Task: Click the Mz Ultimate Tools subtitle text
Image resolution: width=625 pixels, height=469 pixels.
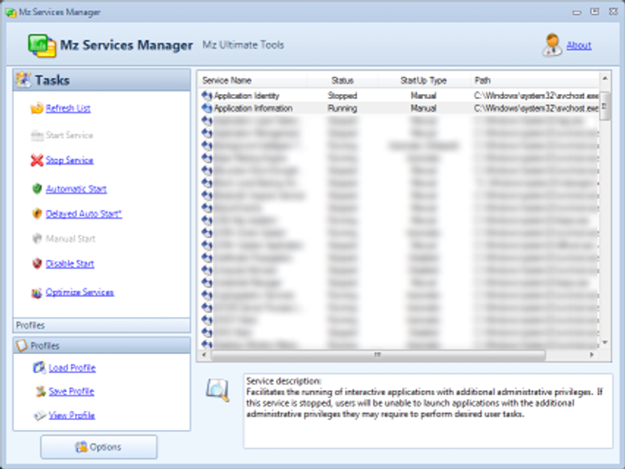Action: [243, 45]
